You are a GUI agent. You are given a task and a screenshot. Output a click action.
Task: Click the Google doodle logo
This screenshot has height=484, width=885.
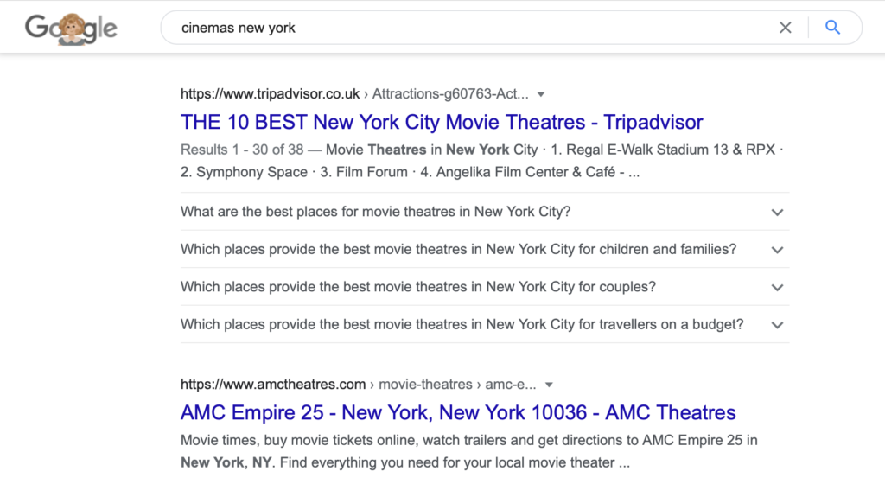click(71, 29)
